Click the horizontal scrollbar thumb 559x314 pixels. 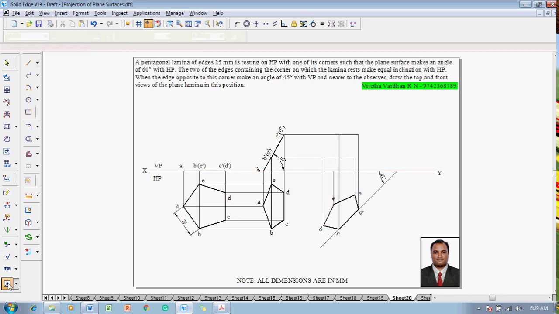[x=492, y=298]
